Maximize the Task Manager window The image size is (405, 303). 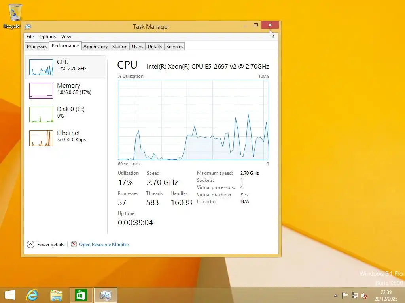tap(256, 25)
